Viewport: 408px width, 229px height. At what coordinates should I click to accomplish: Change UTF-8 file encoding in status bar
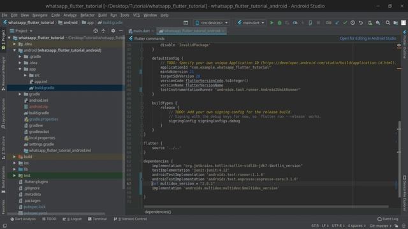tap(338, 226)
